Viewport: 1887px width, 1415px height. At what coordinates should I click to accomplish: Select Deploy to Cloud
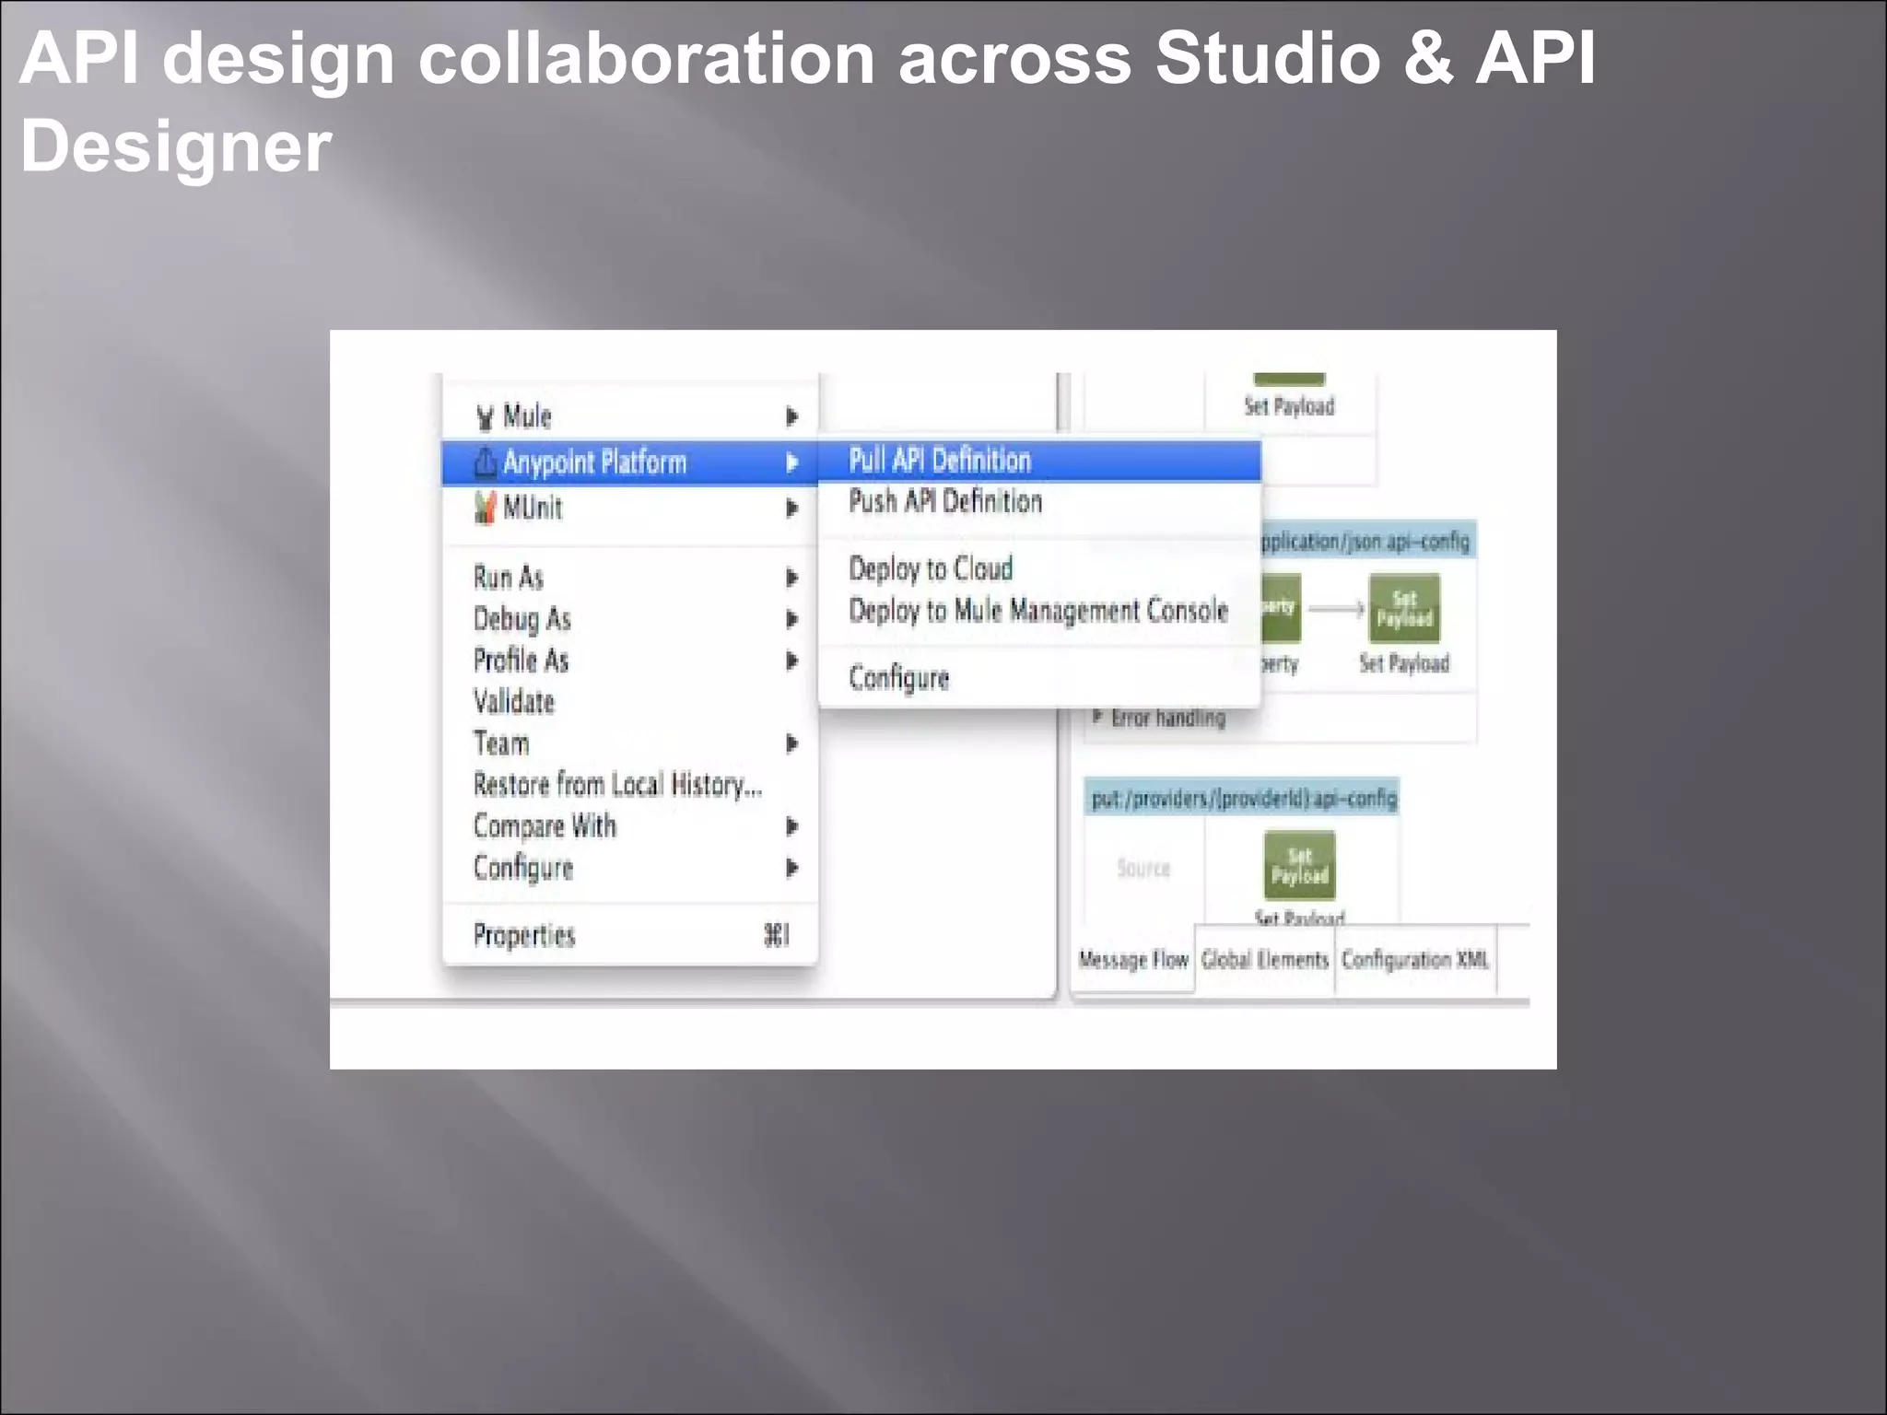pyautogui.click(x=1039, y=568)
